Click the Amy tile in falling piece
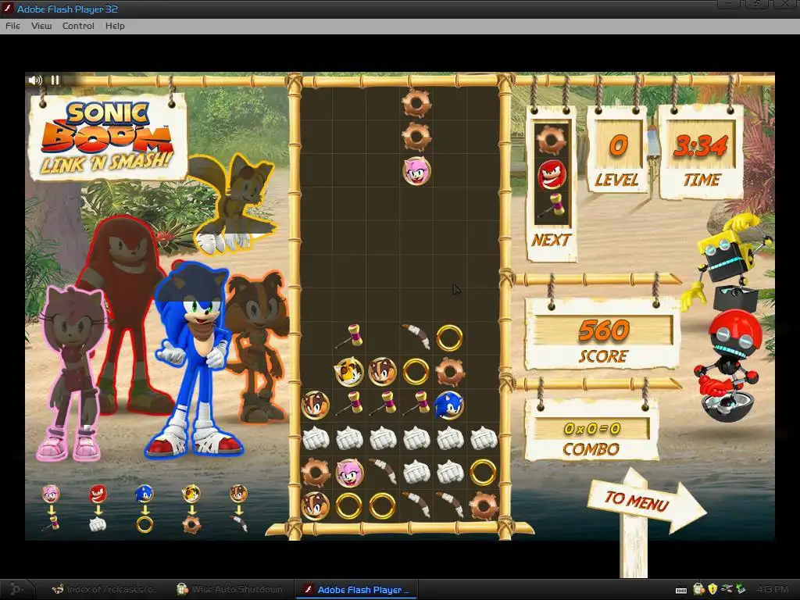Viewport: 800px width, 600px height. pyautogui.click(x=416, y=170)
